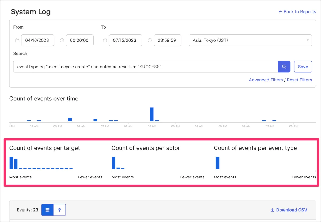This screenshot has height=222, width=321.
Task: Click the single bar in events per event type
Action: tap(217, 163)
